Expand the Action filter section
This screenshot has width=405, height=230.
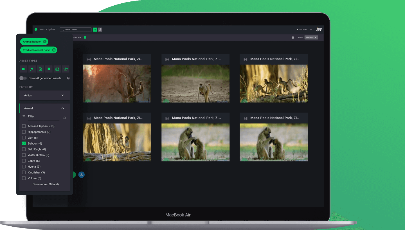(45, 95)
